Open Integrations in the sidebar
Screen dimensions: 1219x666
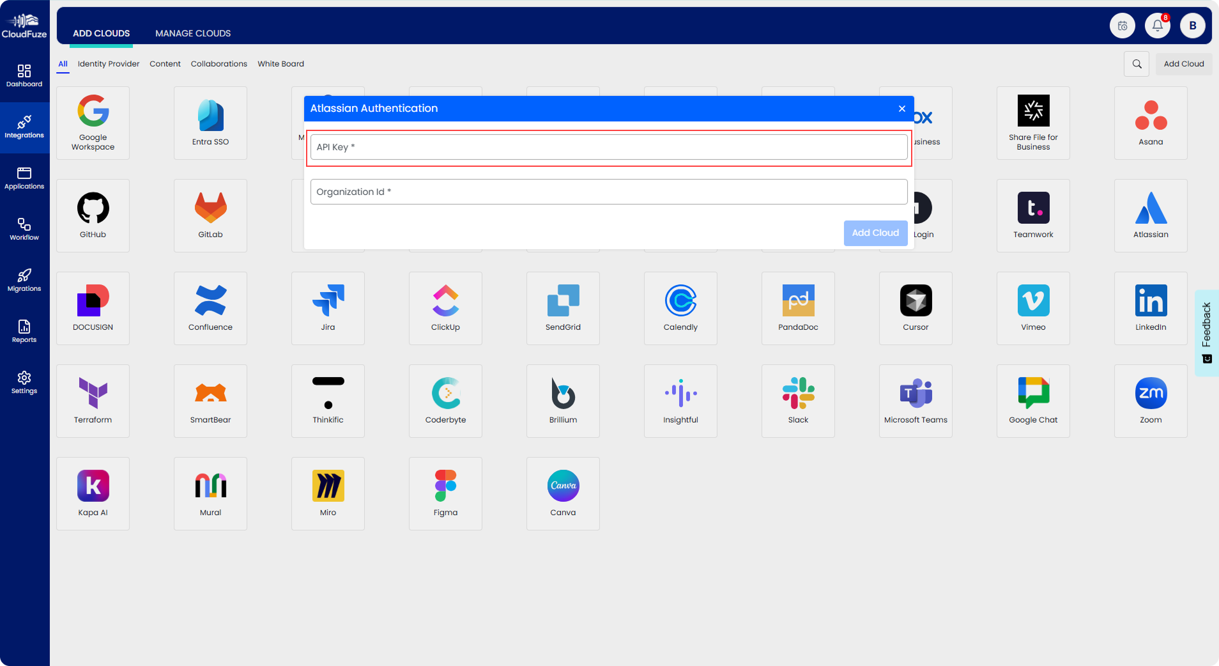(24, 127)
